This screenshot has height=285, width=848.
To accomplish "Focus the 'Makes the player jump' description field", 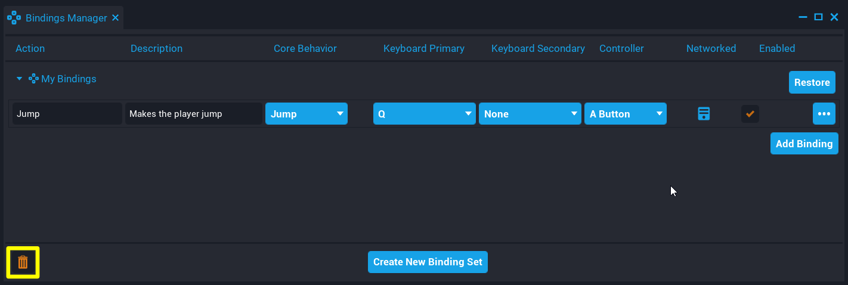I will [x=193, y=114].
